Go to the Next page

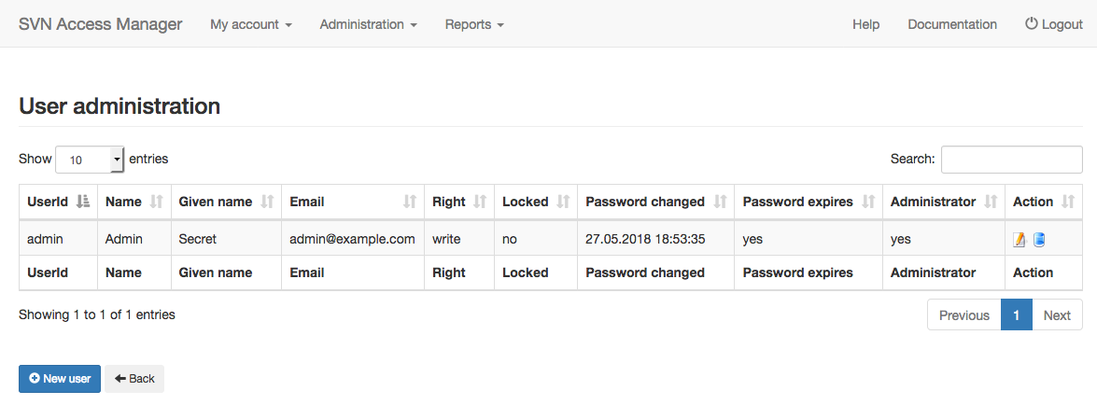pyautogui.click(x=1057, y=314)
